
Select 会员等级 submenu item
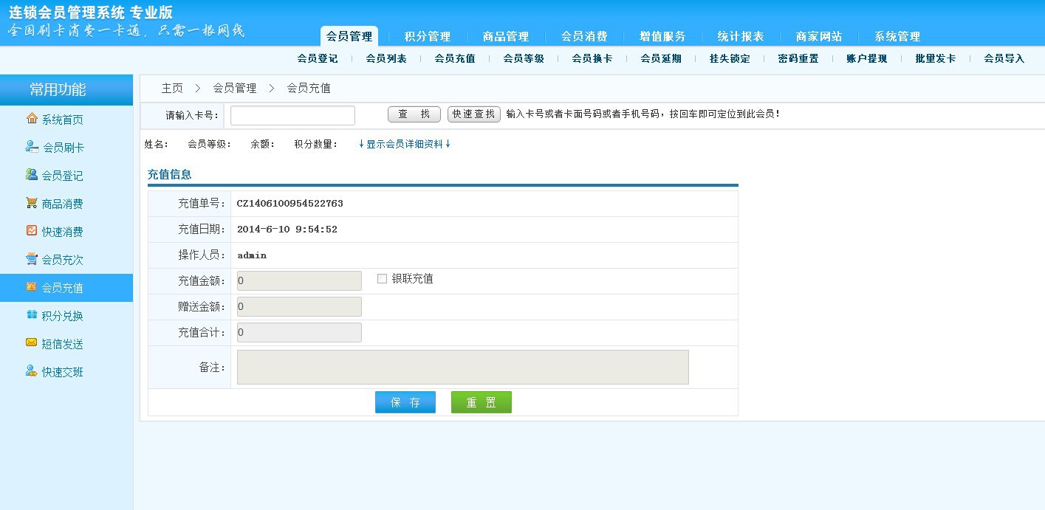click(x=524, y=58)
